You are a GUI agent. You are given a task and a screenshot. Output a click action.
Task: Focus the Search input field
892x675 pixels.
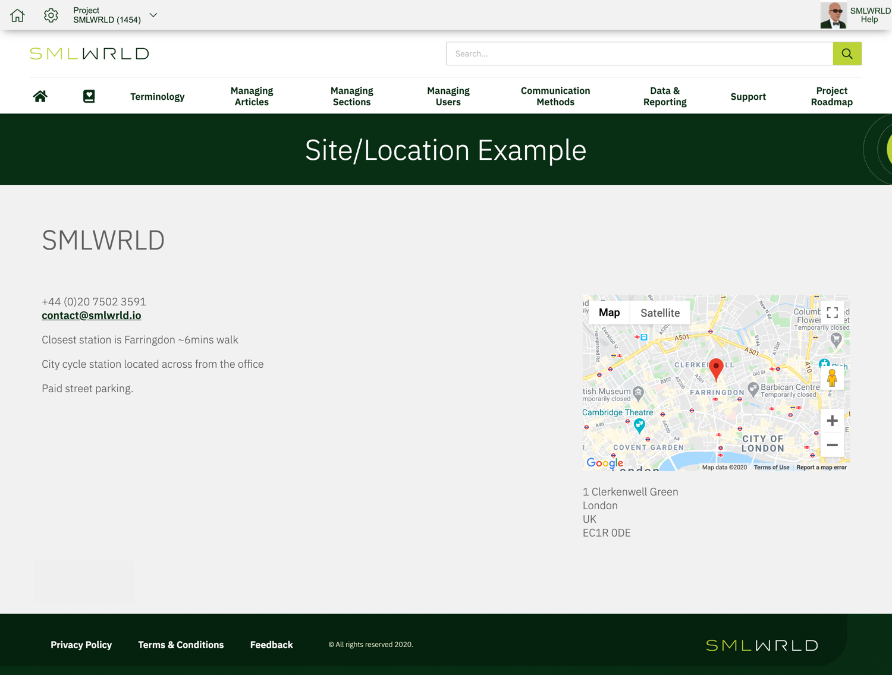point(639,53)
